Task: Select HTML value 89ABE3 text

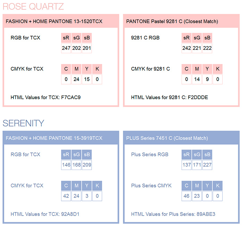Action: coord(206,214)
